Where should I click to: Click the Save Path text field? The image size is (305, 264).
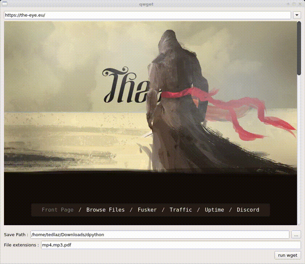click(160, 235)
